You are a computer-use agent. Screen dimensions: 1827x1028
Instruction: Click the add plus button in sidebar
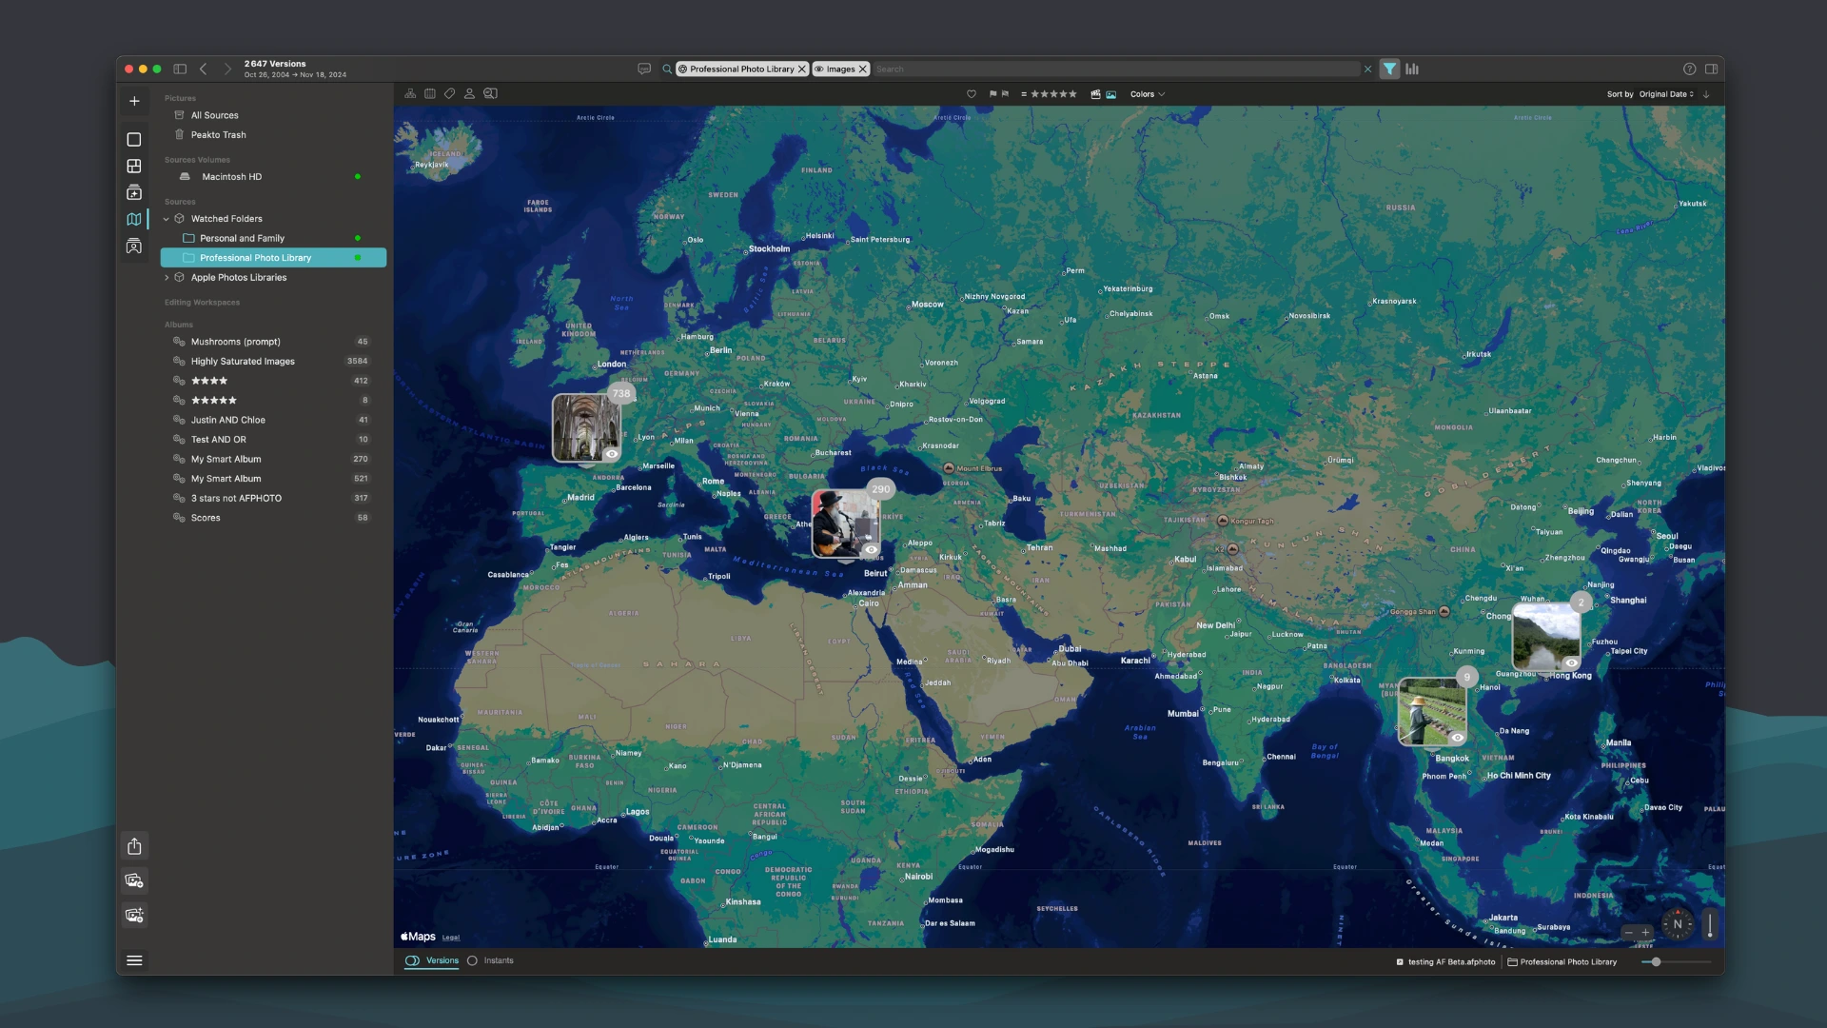click(134, 101)
